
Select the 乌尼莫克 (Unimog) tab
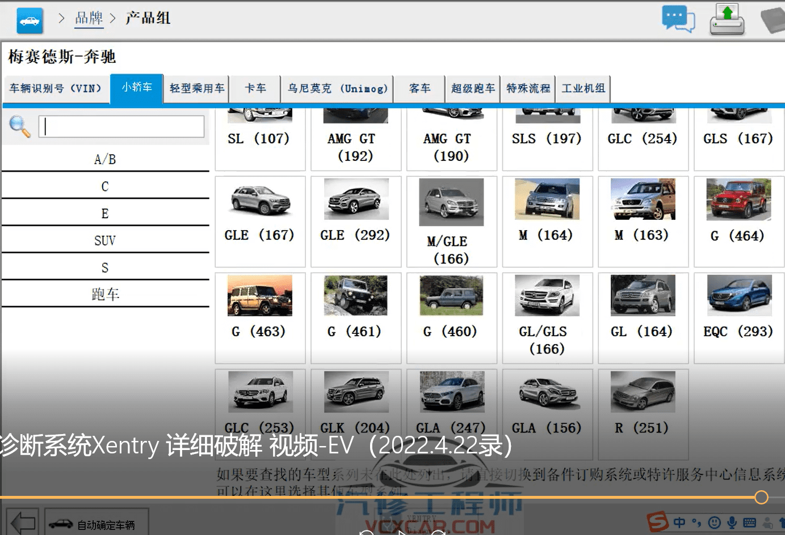pyautogui.click(x=337, y=89)
